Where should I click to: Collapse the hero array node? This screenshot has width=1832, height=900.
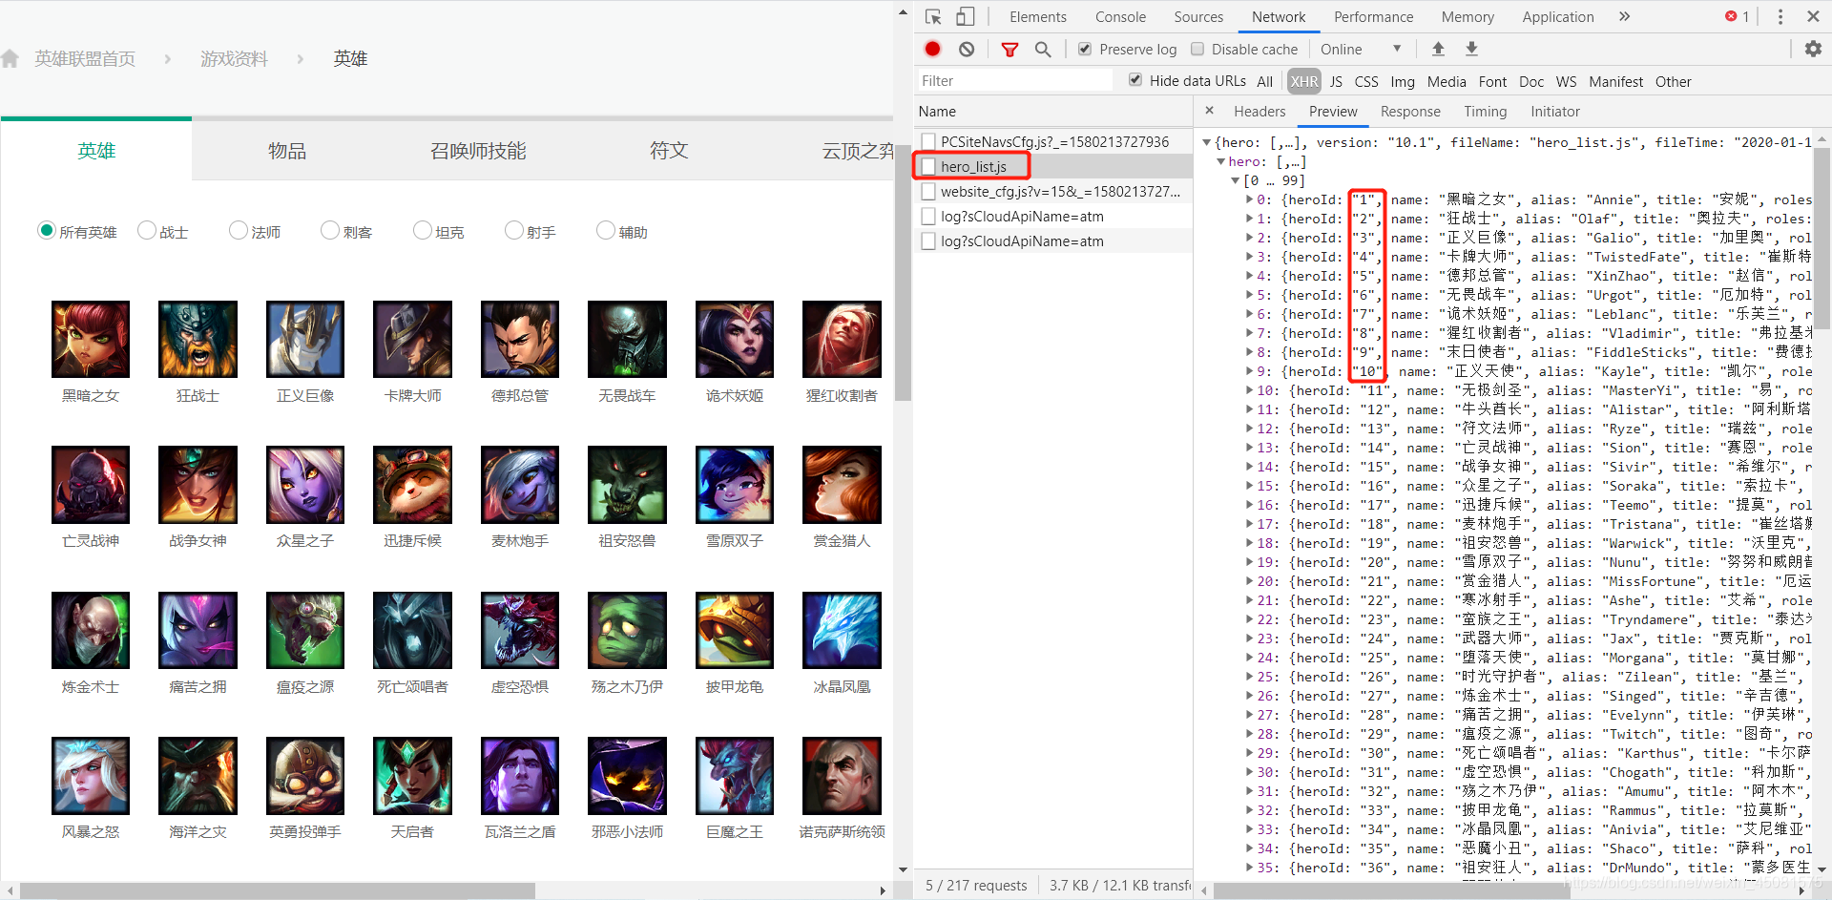[x=1221, y=161]
